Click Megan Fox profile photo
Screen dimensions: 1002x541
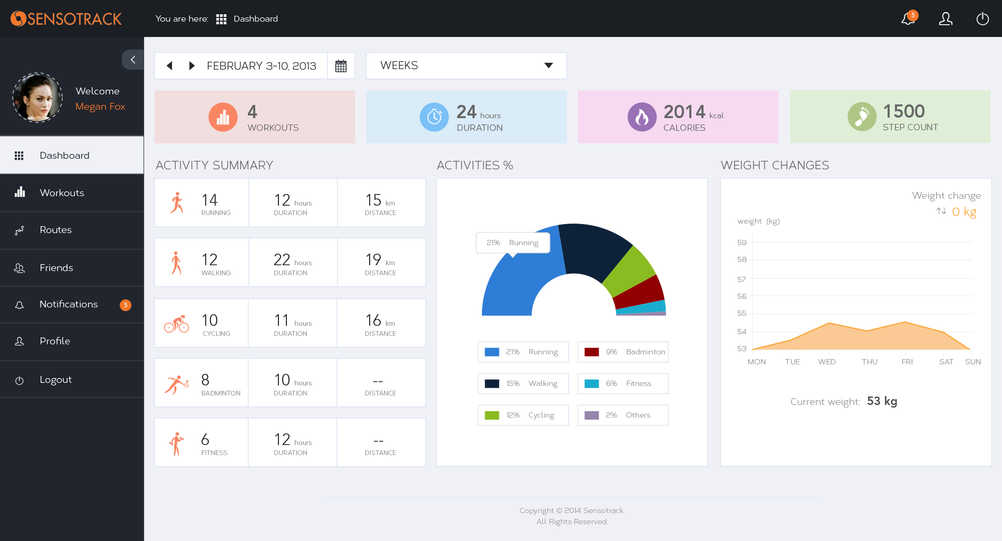[37, 98]
